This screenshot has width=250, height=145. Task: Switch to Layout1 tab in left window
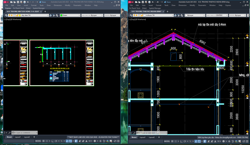pos(18,137)
